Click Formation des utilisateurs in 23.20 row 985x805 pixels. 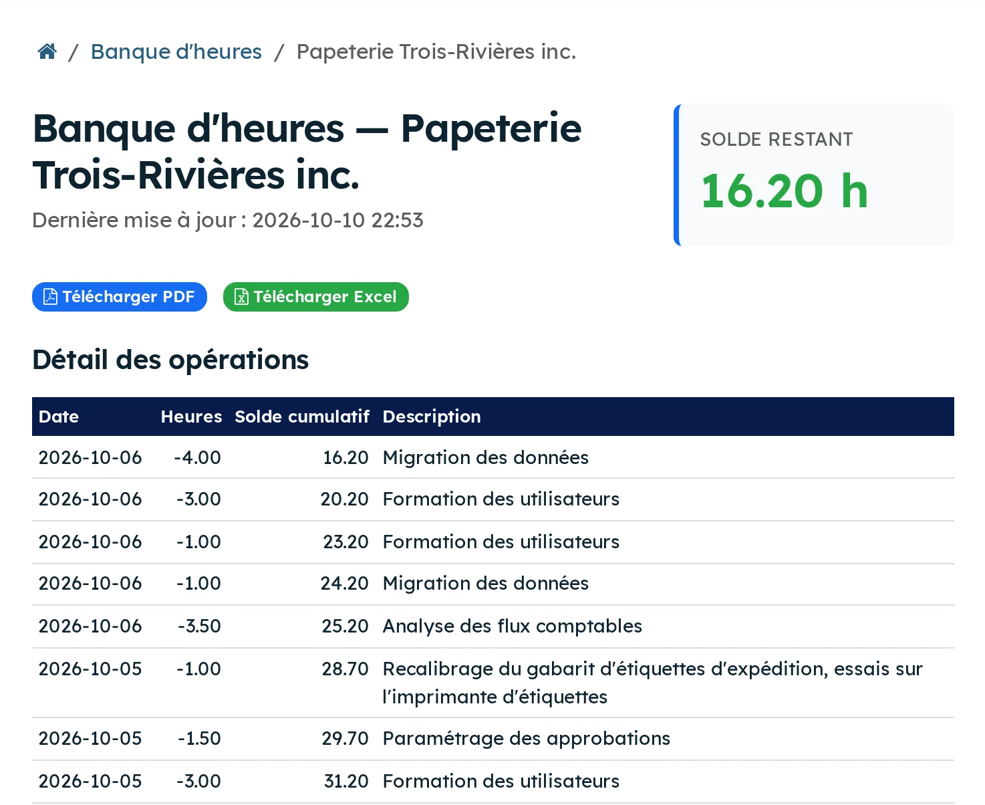tap(501, 542)
